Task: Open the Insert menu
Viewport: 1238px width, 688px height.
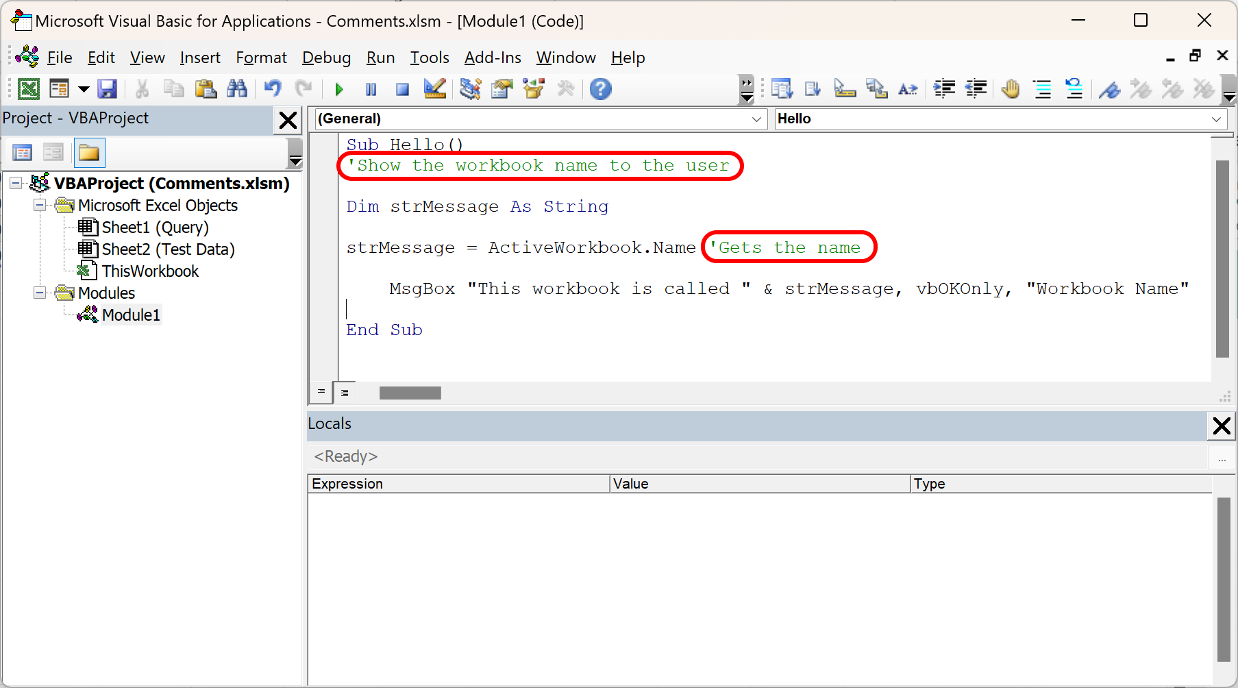Action: click(x=200, y=58)
